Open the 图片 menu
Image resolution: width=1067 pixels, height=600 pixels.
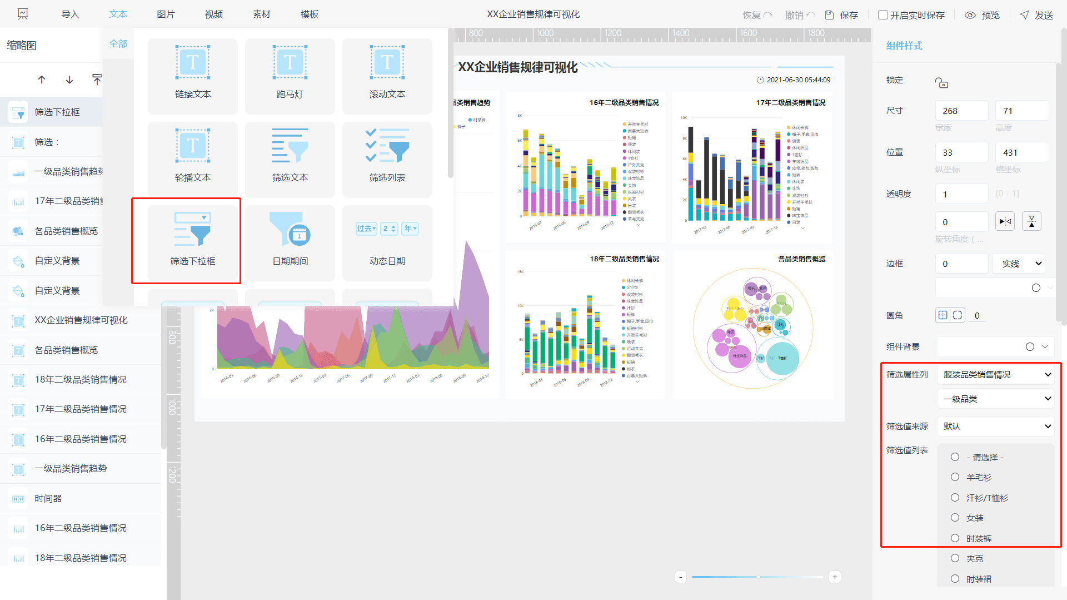pyautogui.click(x=166, y=14)
